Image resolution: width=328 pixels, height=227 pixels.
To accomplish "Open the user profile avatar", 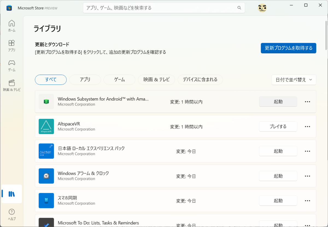I will [x=262, y=8].
